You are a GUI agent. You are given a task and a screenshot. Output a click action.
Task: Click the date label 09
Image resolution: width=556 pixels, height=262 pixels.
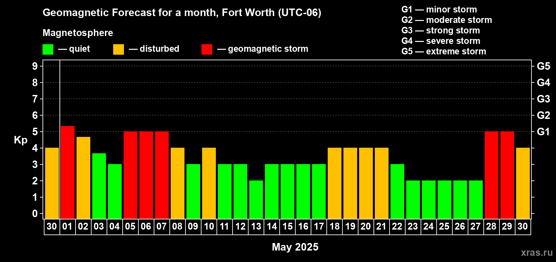193,226
